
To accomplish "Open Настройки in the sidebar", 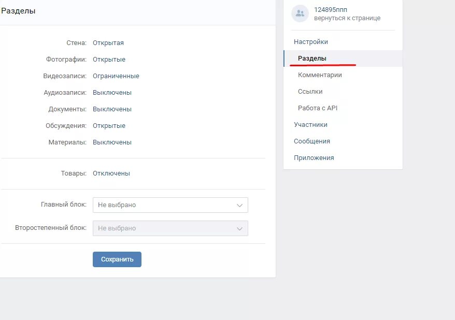I will click(311, 42).
